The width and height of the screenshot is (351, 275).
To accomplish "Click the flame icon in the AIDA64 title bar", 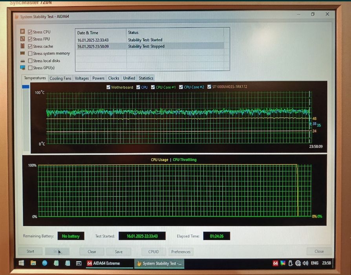I will point(16,16).
